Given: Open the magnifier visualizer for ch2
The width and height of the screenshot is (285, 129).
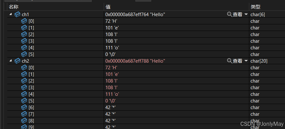Looking at the screenshot, I should [x=230, y=61].
